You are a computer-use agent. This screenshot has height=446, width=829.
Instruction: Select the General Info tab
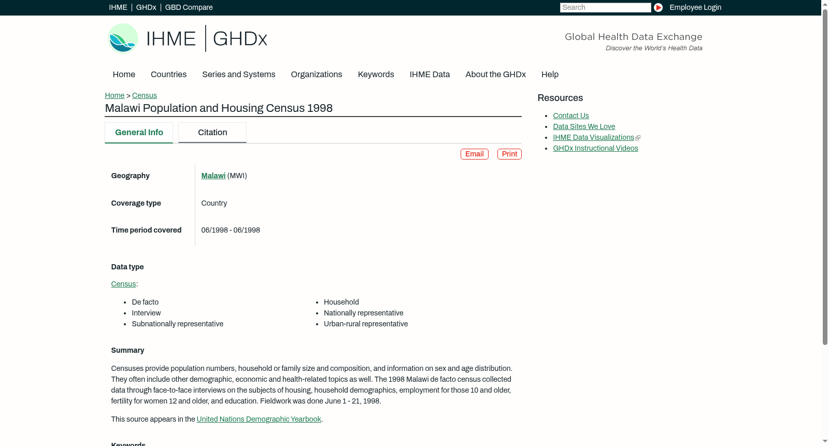click(x=139, y=133)
